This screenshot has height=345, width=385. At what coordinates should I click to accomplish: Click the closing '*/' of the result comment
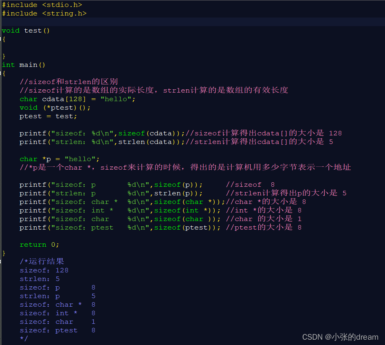tap(24, 338)
